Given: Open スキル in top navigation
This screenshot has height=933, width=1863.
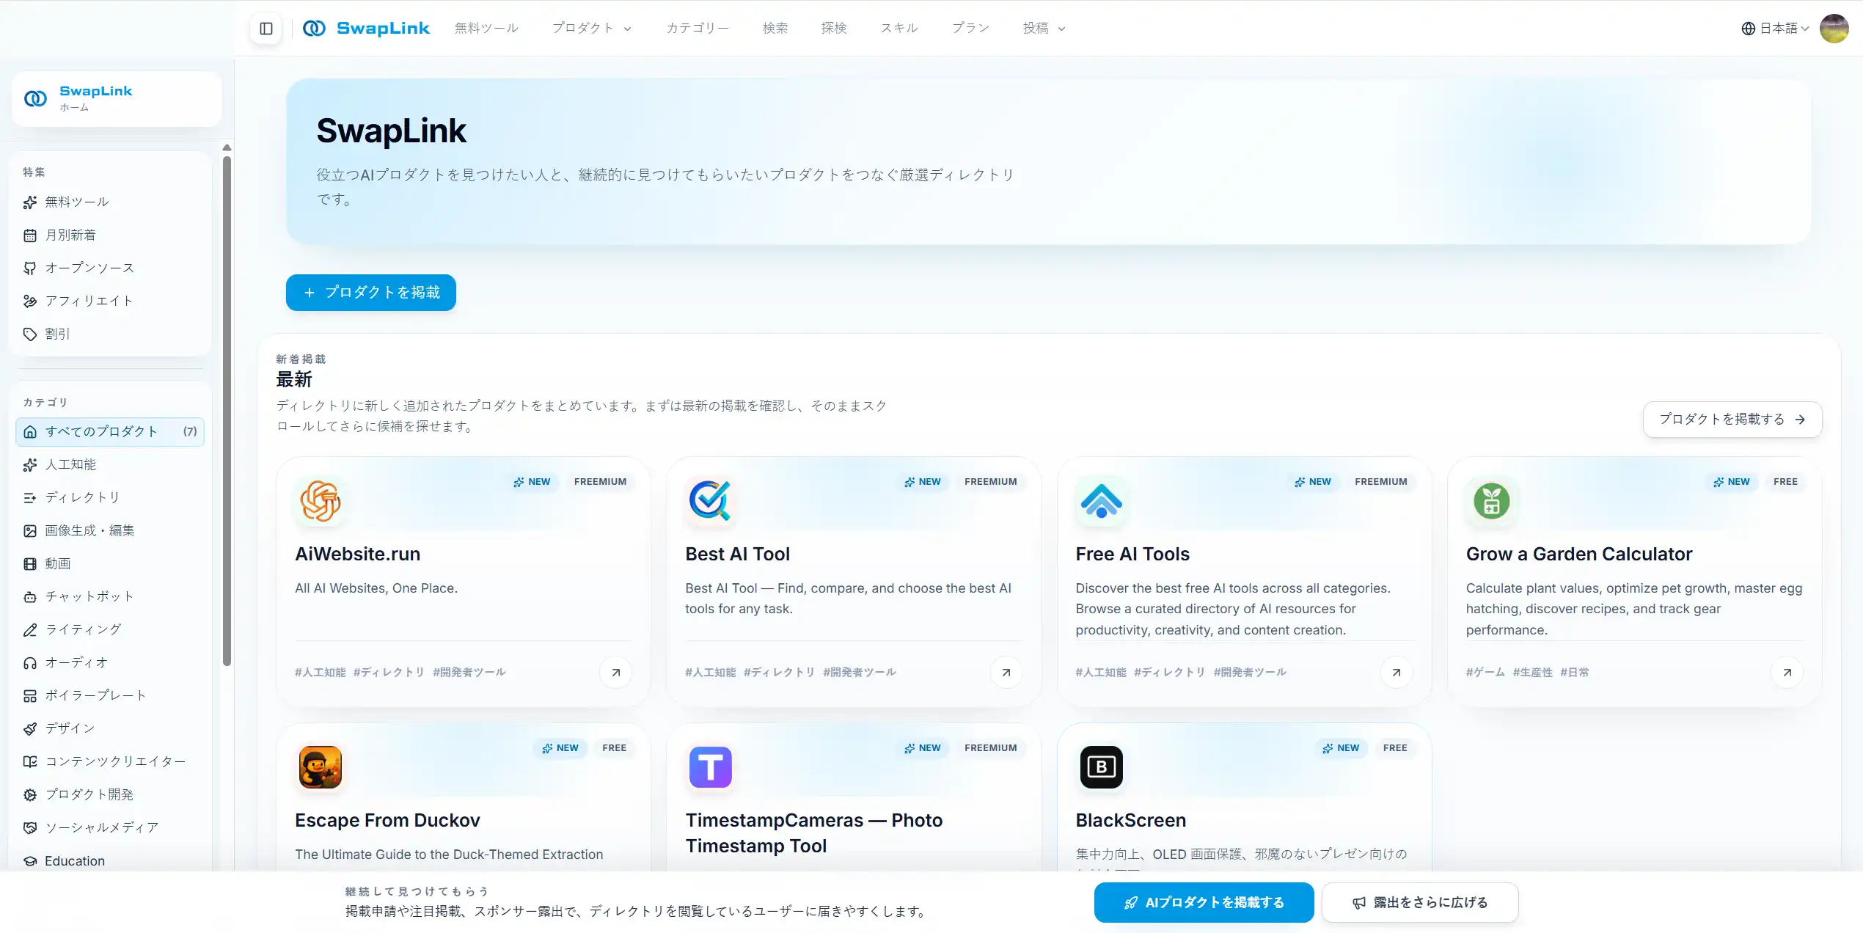Looking at the screenshot, I should click(x=899, y=29).
